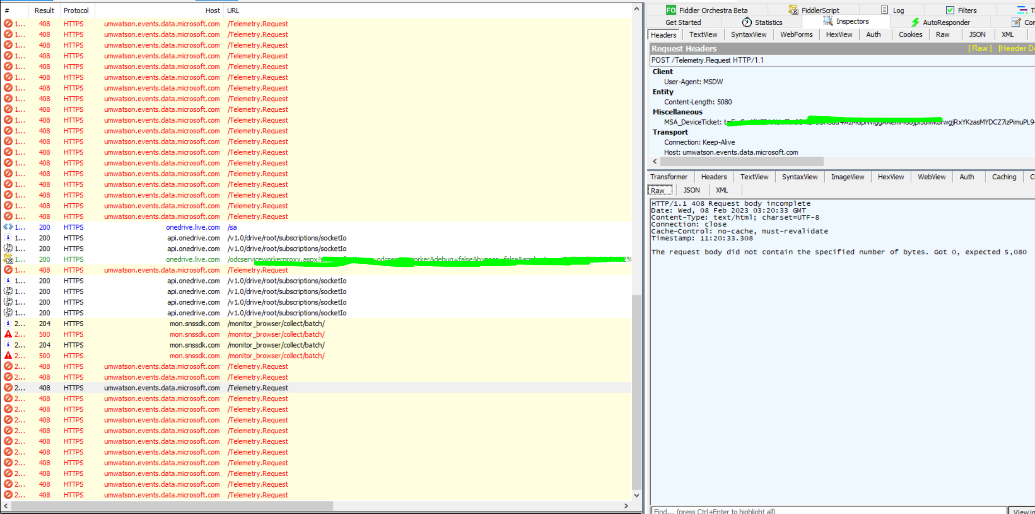The image size is (1035, 514).
Task: Click the AutoResponder lightning bolt icon
Action: [x=916, y=22]
